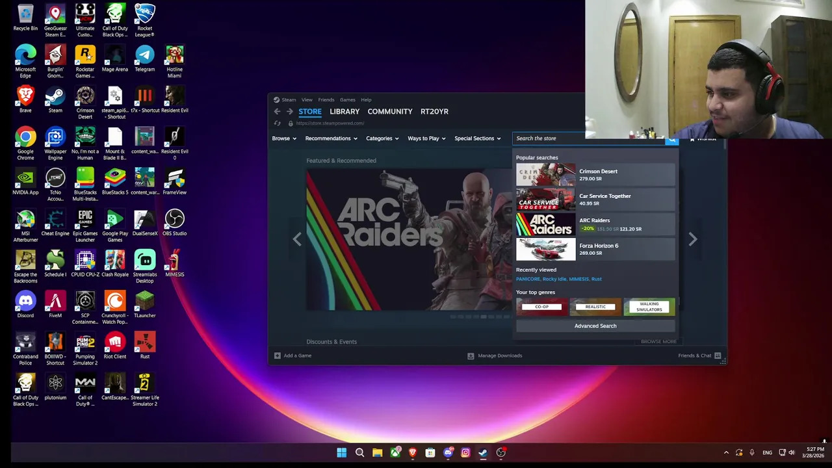Select the Riot Client desktop icon
832x468 pixels.
[115, 345]
